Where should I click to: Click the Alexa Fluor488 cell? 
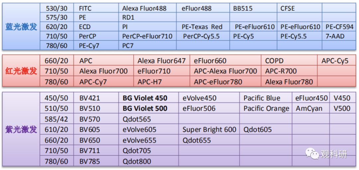coord(144,8)
